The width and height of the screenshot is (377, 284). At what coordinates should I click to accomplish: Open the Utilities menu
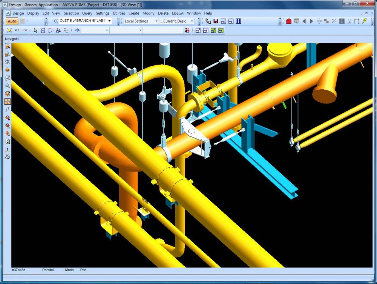(x=119, y=13)
